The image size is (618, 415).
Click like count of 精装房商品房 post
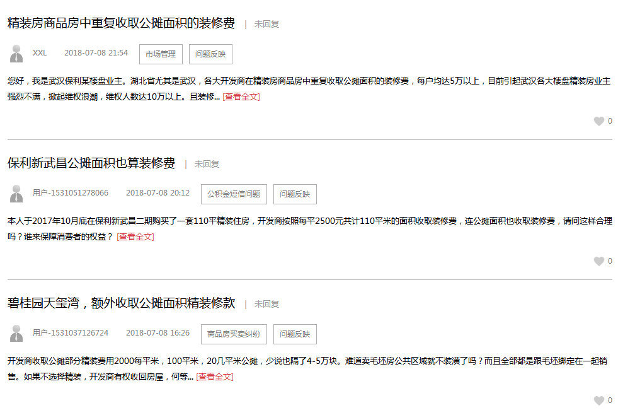click(610, 121)
